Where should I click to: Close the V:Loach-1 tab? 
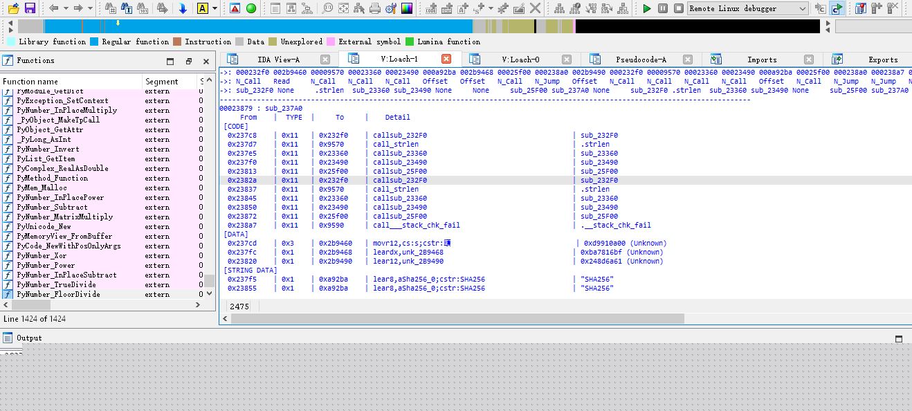coord(446,59)
